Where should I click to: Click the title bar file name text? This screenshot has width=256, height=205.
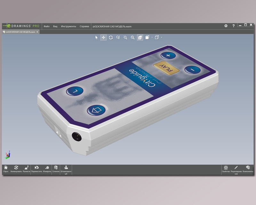click(x=112, y=26)
